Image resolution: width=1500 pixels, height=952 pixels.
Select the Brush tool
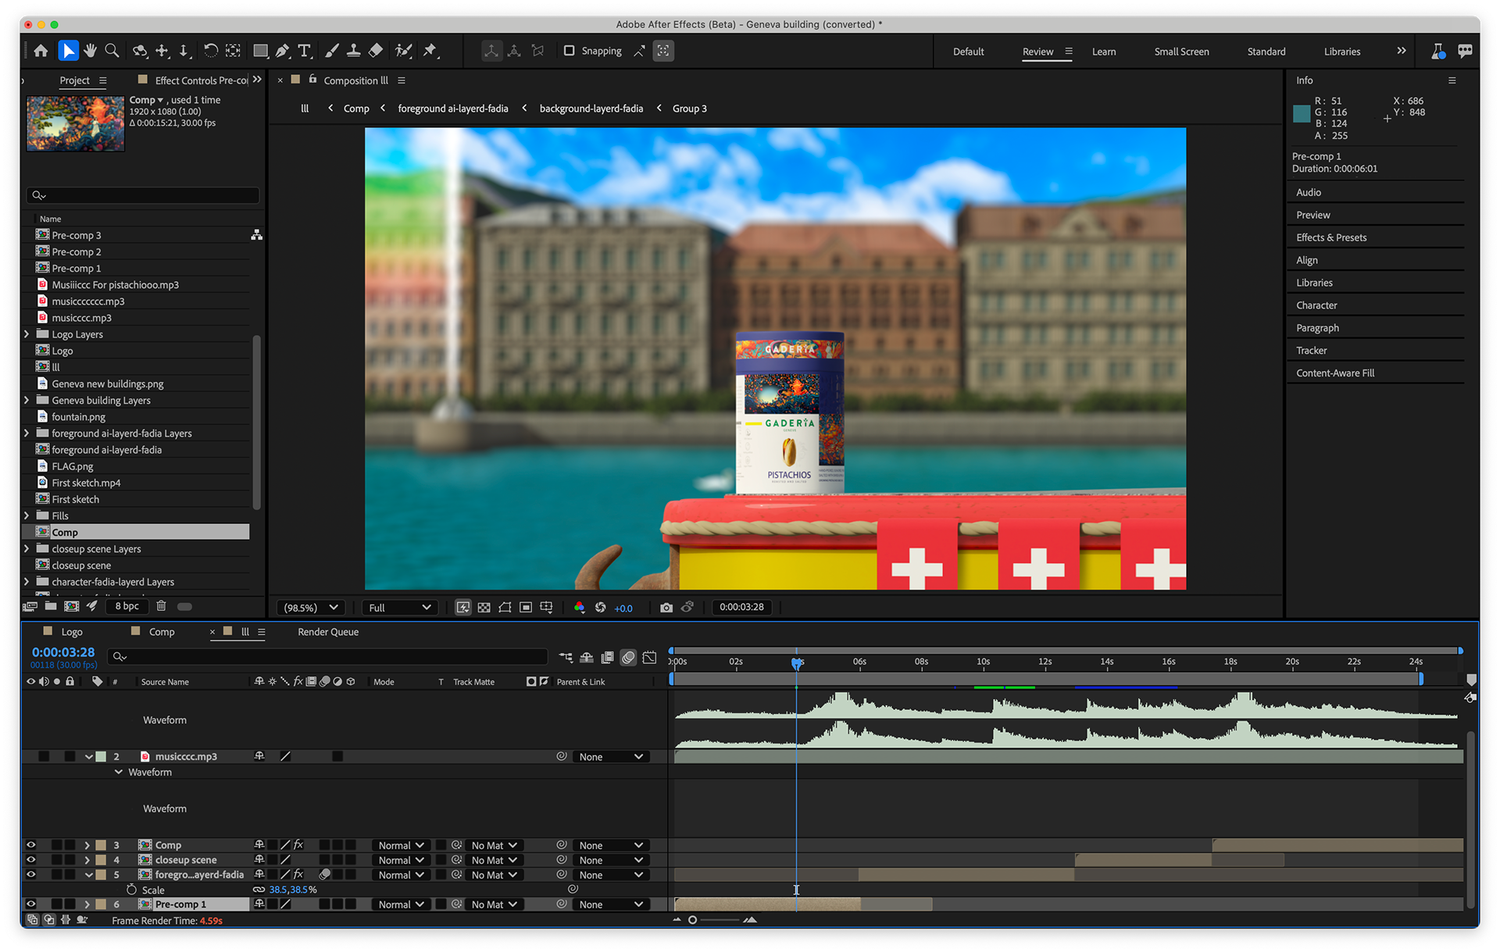(x=332, y=51)
